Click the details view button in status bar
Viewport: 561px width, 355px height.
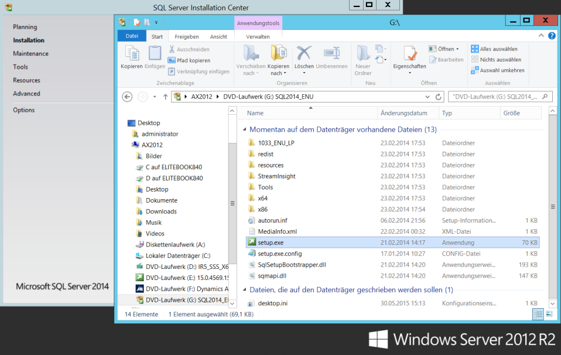[x=538, y=315]
